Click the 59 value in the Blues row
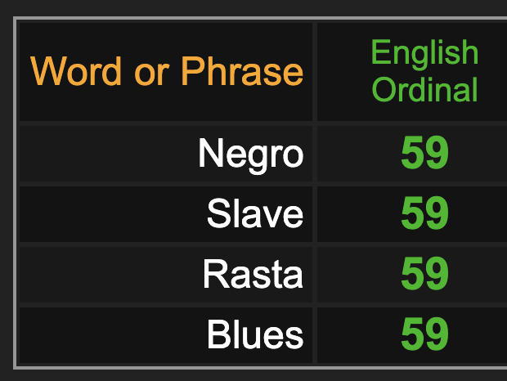Viewport: 507px width, 381px height. [424, 334]
